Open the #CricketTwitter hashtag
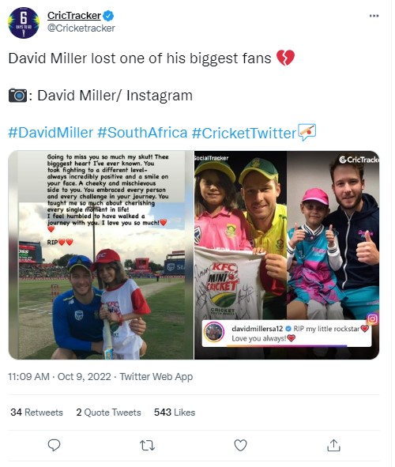The height and width of the screenshot is (467, 395). click(244, 133)
